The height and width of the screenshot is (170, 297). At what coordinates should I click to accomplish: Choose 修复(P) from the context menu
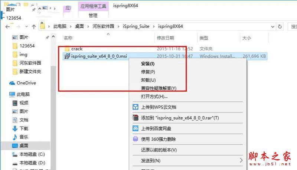pos(148,72)
